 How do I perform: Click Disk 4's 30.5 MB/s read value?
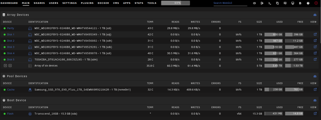click(x=173, y=53)
